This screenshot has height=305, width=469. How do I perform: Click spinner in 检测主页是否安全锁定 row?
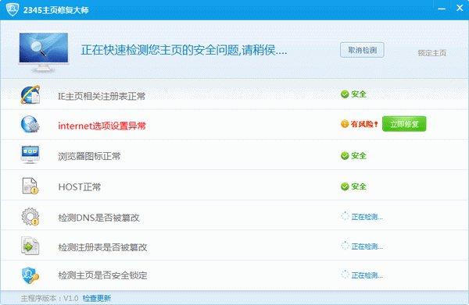coord(345,275)
